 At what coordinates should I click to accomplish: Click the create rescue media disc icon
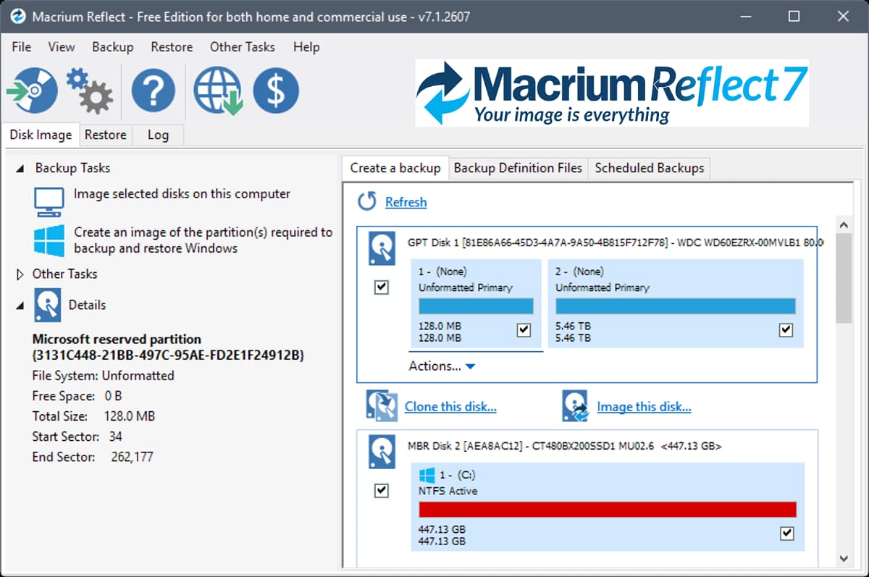click(31, 90)
